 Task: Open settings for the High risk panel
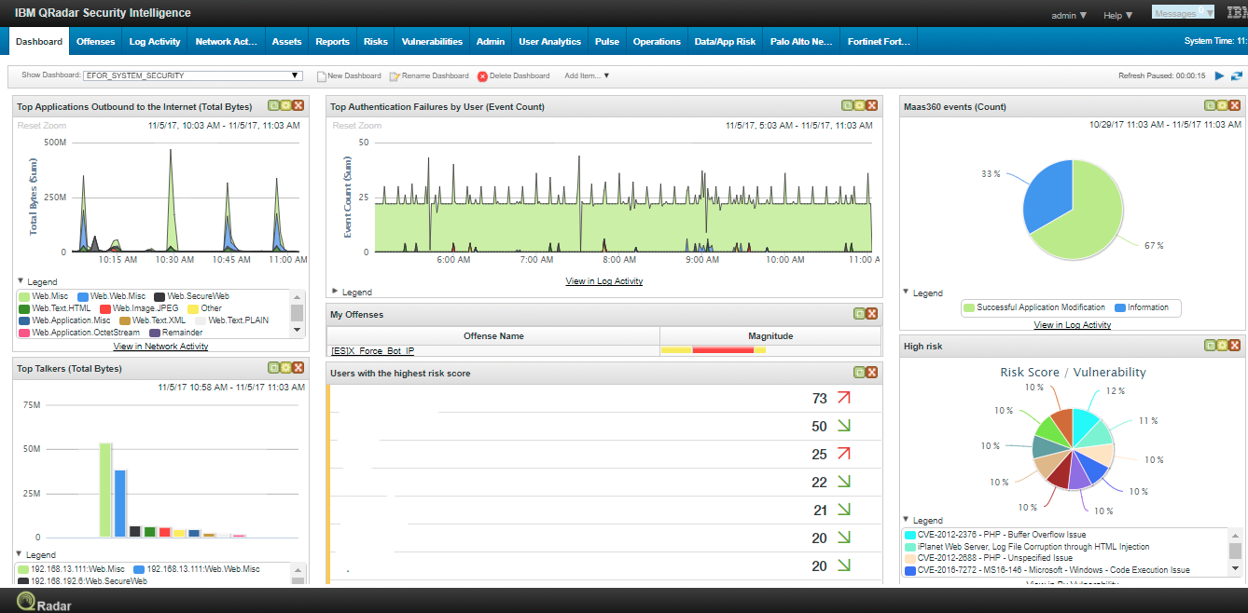point(1222,346)
